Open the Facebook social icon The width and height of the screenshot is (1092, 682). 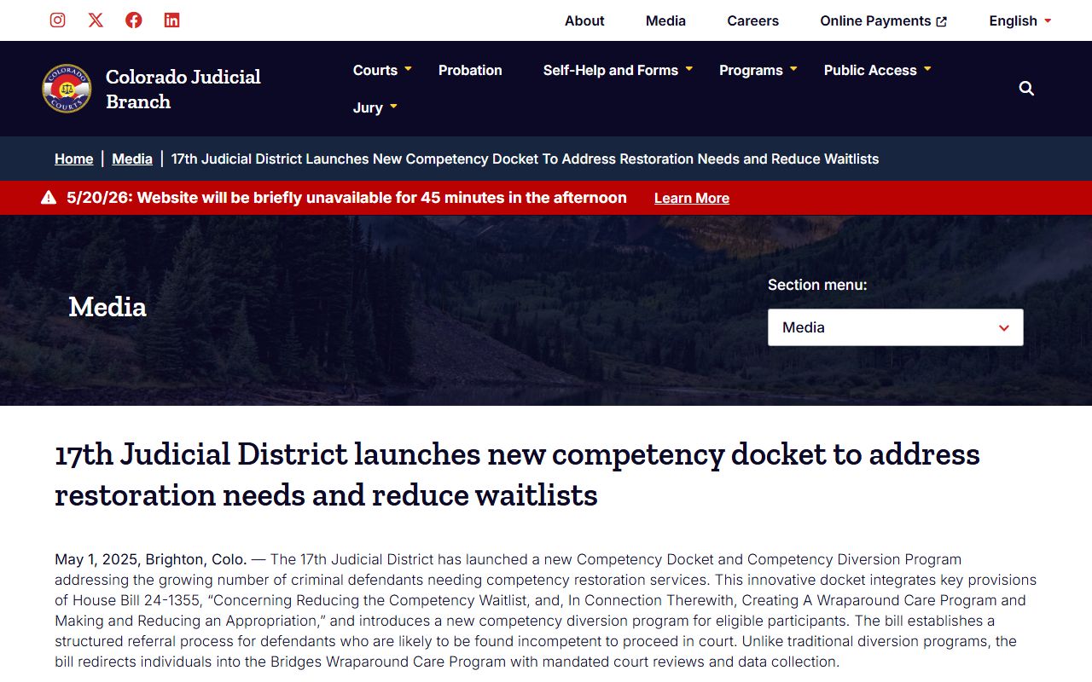(x=134, y=20)
